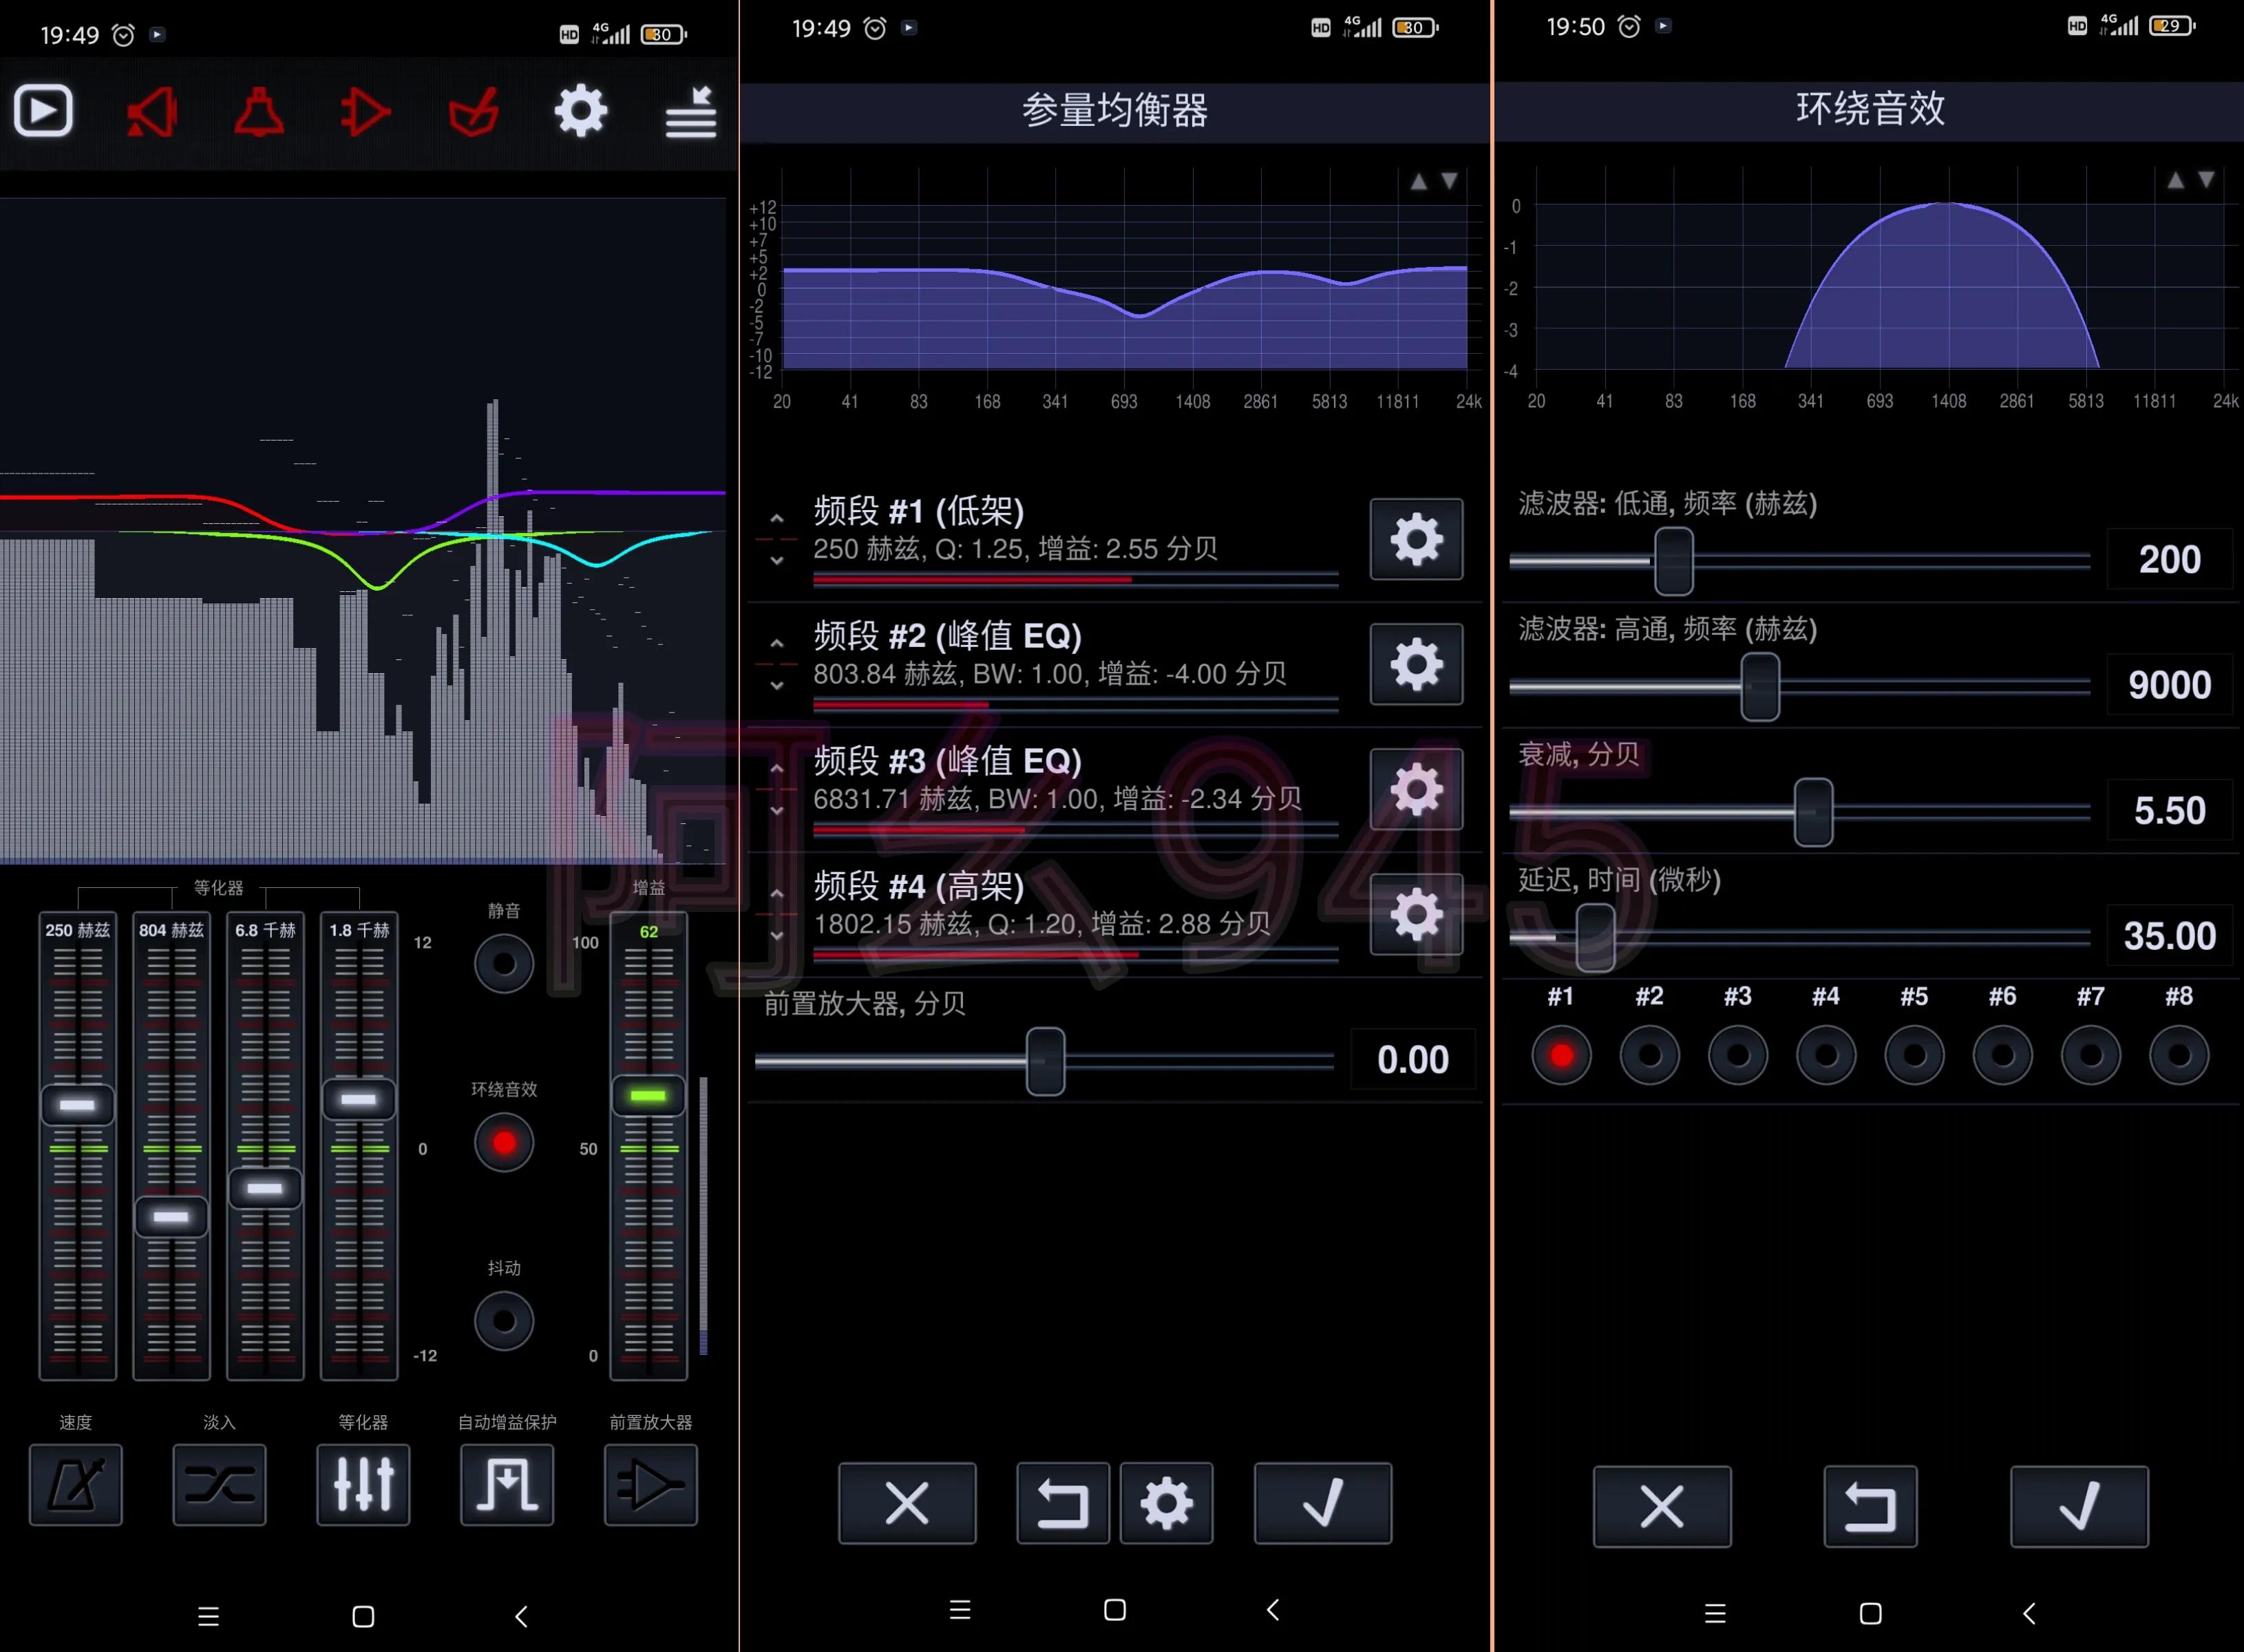Tap the red bell icon

click(258, 112)
